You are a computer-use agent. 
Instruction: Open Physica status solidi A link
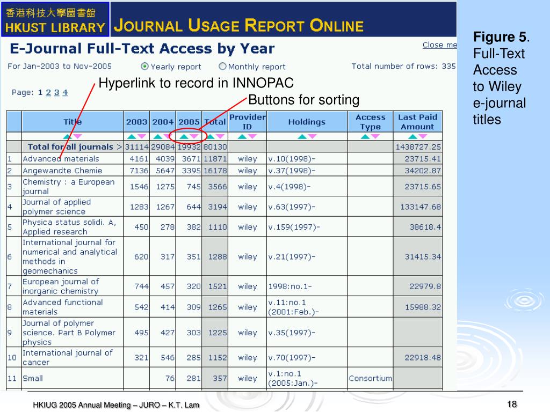click(69, 227)
